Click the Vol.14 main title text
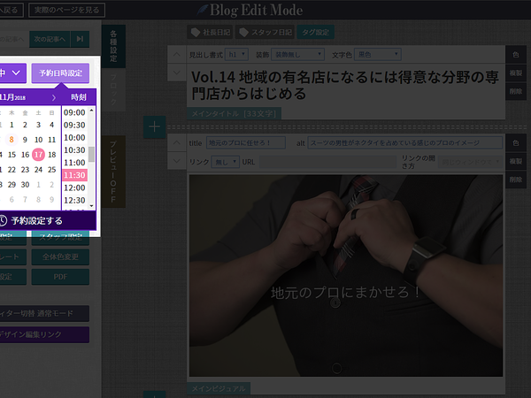Screen dimensions: 531x398 pos(345,85)
